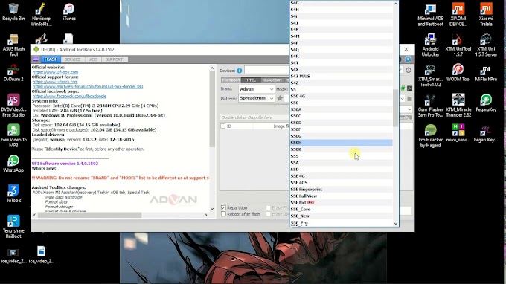The height and width of the screenshot is (284, 506).
Task: Open 3uTools desktop shortcut
Action: (x=13, y=194)
